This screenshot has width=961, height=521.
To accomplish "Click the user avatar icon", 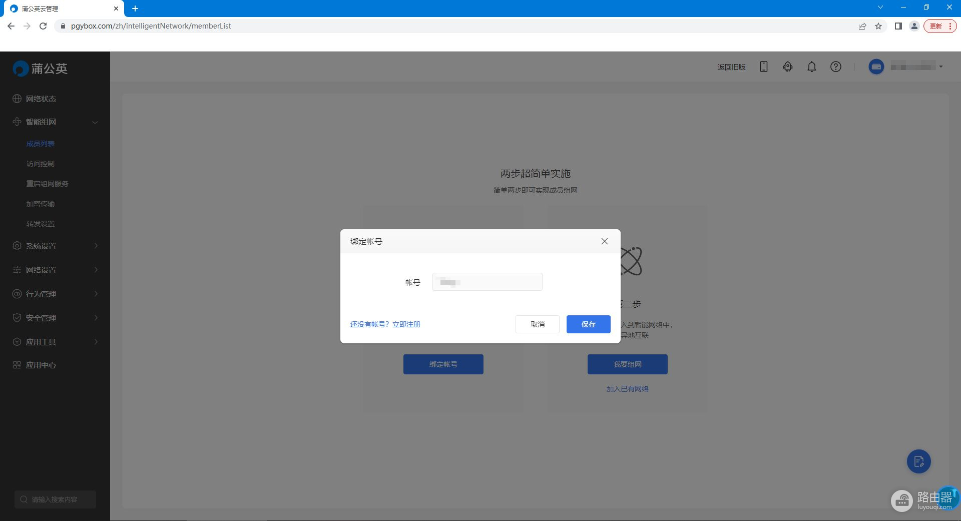I will (x=876, y=67).
